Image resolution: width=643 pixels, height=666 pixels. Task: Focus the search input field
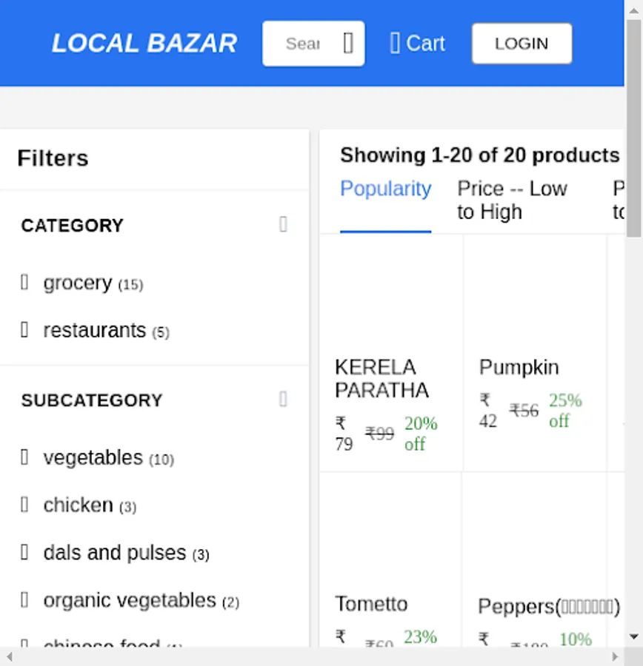(x=303, y=44)
